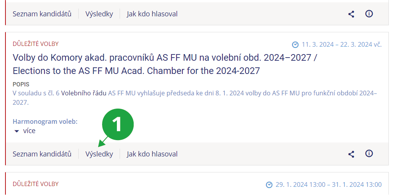Screen dimensions: 404x195
Task: Select Jak kdo hlasoval in topmost card
Action: 152,14
